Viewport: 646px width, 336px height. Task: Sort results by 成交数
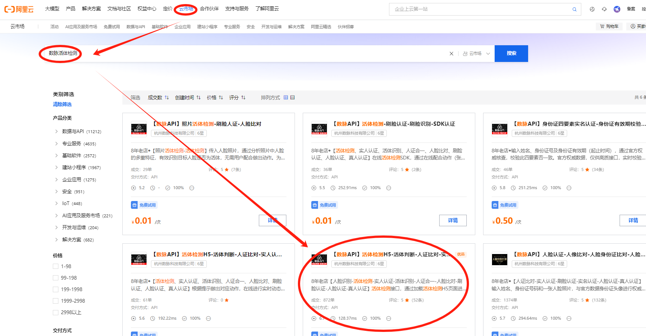pyautogui.click(x=158, y=98)
